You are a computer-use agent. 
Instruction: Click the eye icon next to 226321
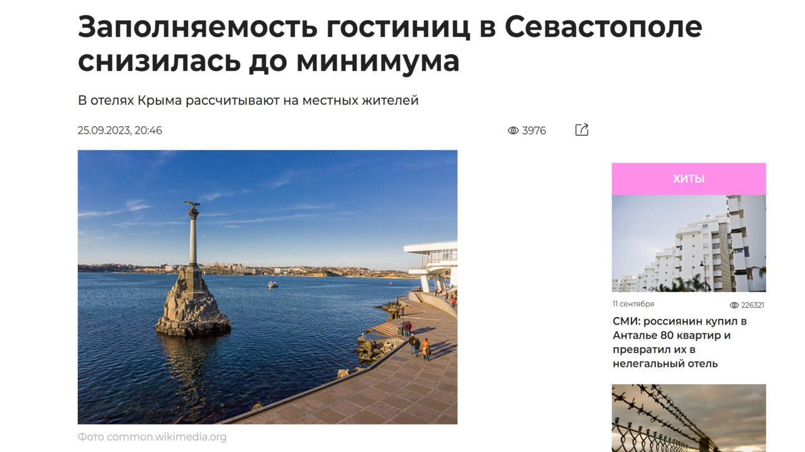pyautogui.click(x=734, y=305)
